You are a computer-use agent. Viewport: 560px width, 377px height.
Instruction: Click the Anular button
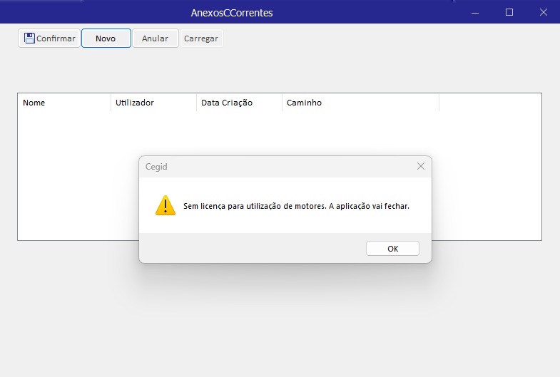click(156, 38)
